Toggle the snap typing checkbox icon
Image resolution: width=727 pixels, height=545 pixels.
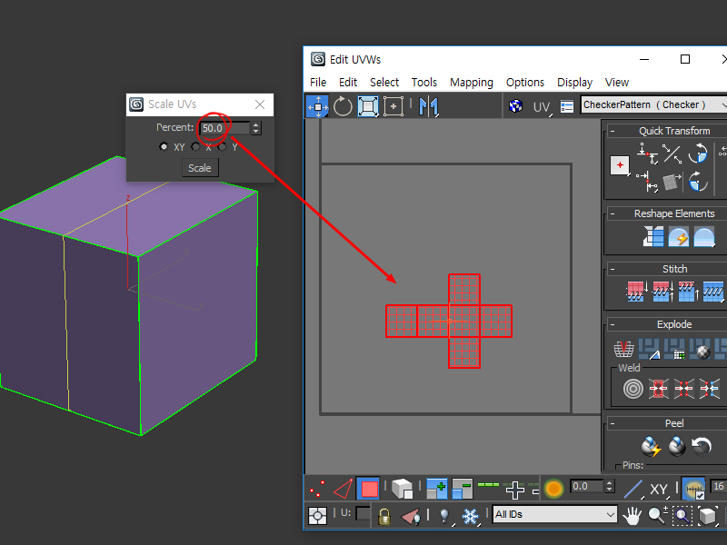(x=693, y=490)
